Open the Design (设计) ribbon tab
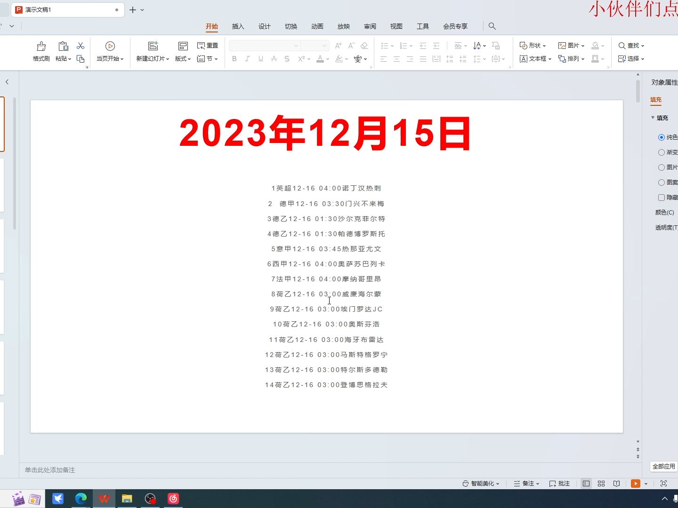The height and width of the screenshot is (508, 678). tap(265, 26)
